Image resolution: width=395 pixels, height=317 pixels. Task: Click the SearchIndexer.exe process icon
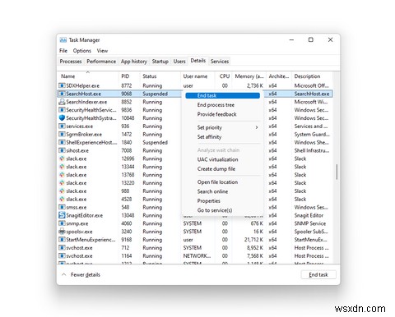click(x=62, y=102)
